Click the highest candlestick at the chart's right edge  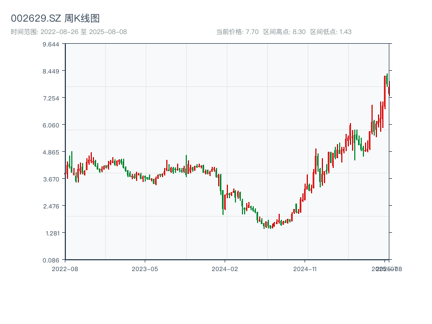coord(387,80)
